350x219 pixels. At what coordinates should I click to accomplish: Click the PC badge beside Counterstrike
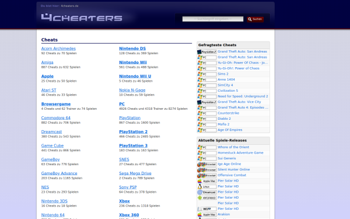coord(207,113)
